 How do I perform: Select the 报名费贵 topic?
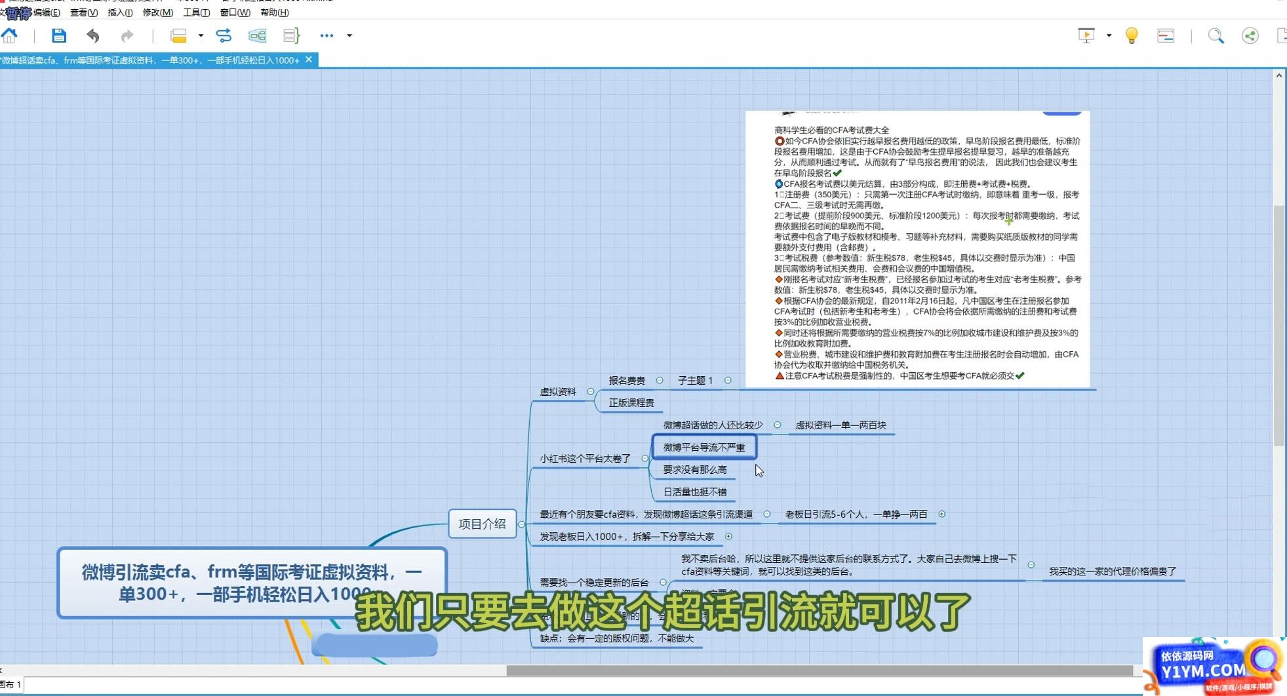[x=627, y=381]
